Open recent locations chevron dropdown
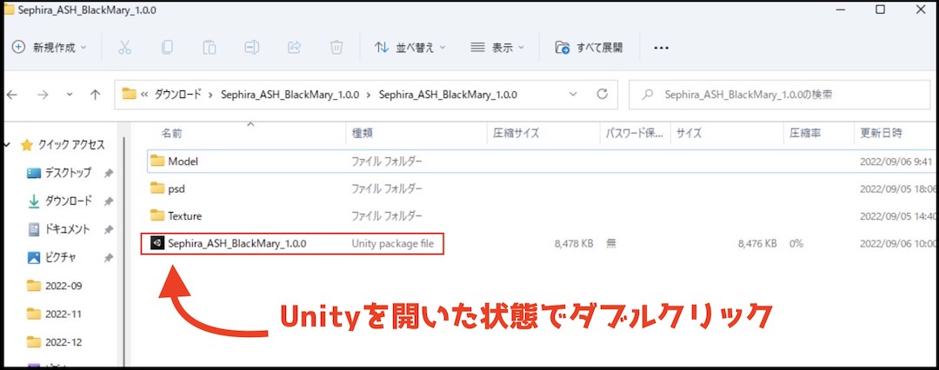Viewport: 939px width, 370px height. coord(70,94)
